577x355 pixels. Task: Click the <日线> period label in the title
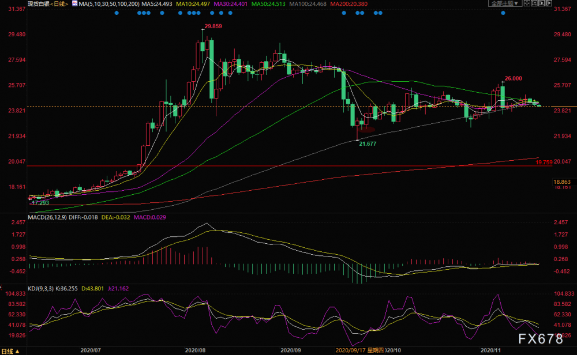click(x=59, y=3)
